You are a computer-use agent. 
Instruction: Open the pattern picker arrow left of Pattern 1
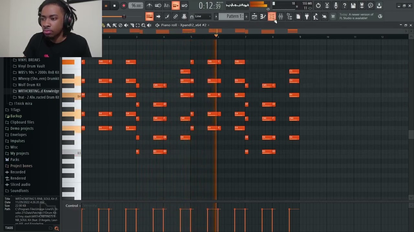216,16
